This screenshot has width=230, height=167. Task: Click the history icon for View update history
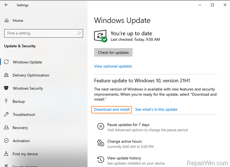101,160
